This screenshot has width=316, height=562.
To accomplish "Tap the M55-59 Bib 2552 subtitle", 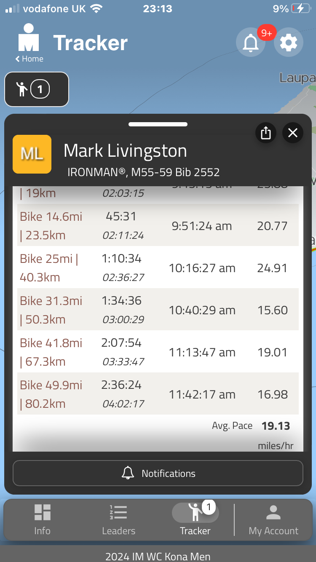I will point(176,172).
